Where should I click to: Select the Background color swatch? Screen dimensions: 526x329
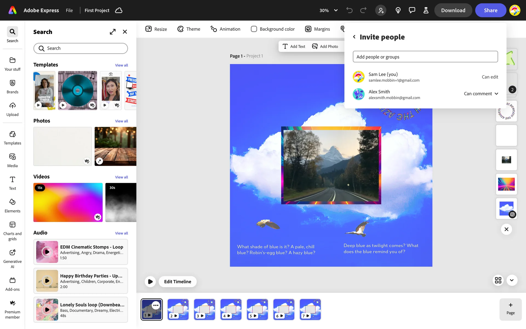coord(254,29)
